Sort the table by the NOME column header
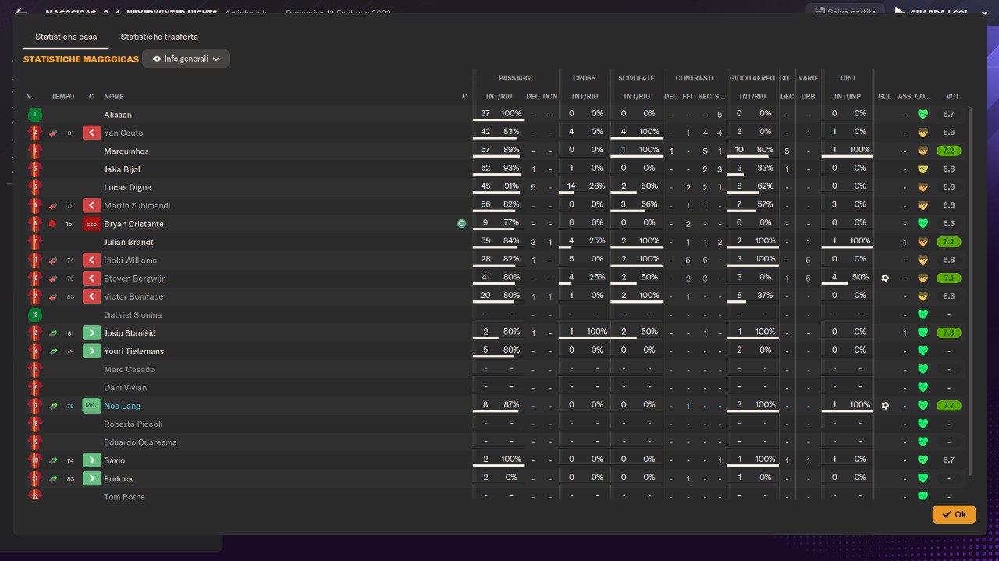This screenshot has height=561, width=999. 114,97
